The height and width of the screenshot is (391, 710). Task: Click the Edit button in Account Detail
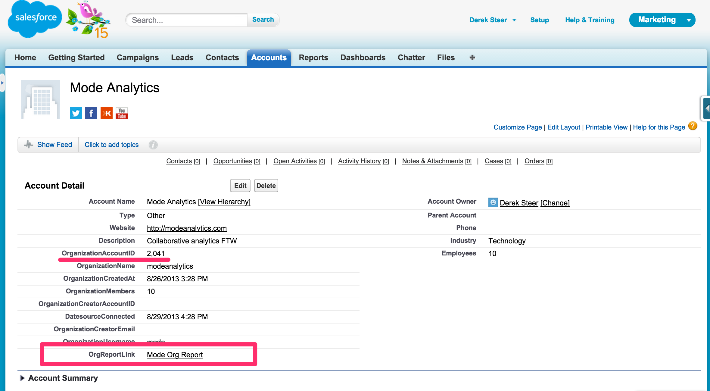pyautogui.click(x=240, y=186)
